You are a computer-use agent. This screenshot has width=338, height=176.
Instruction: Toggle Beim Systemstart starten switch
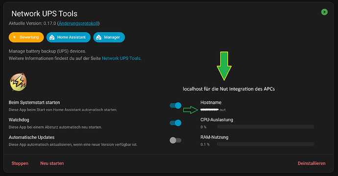tap(175, 106)
